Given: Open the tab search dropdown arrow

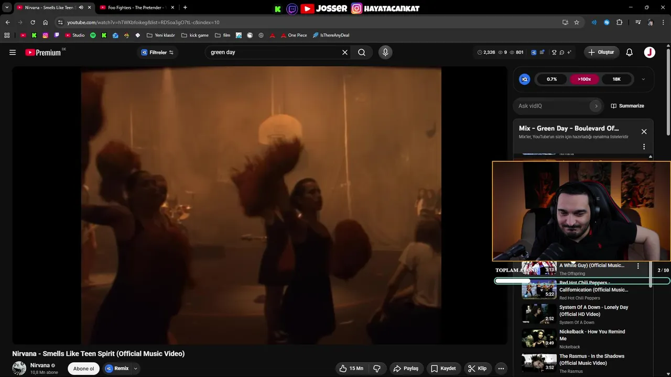Looking at the screenshot, I should (x=6, y=7).
